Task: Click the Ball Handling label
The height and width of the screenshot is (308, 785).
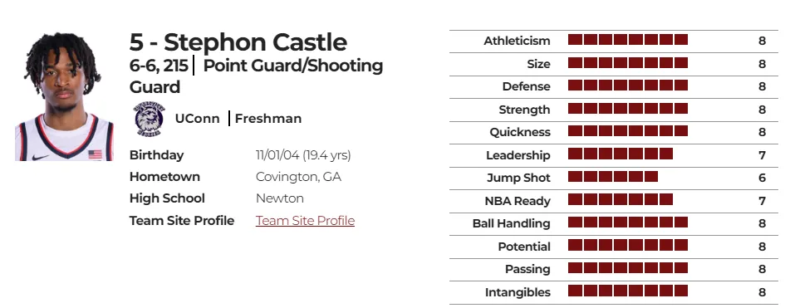Action: coord(511,223)
